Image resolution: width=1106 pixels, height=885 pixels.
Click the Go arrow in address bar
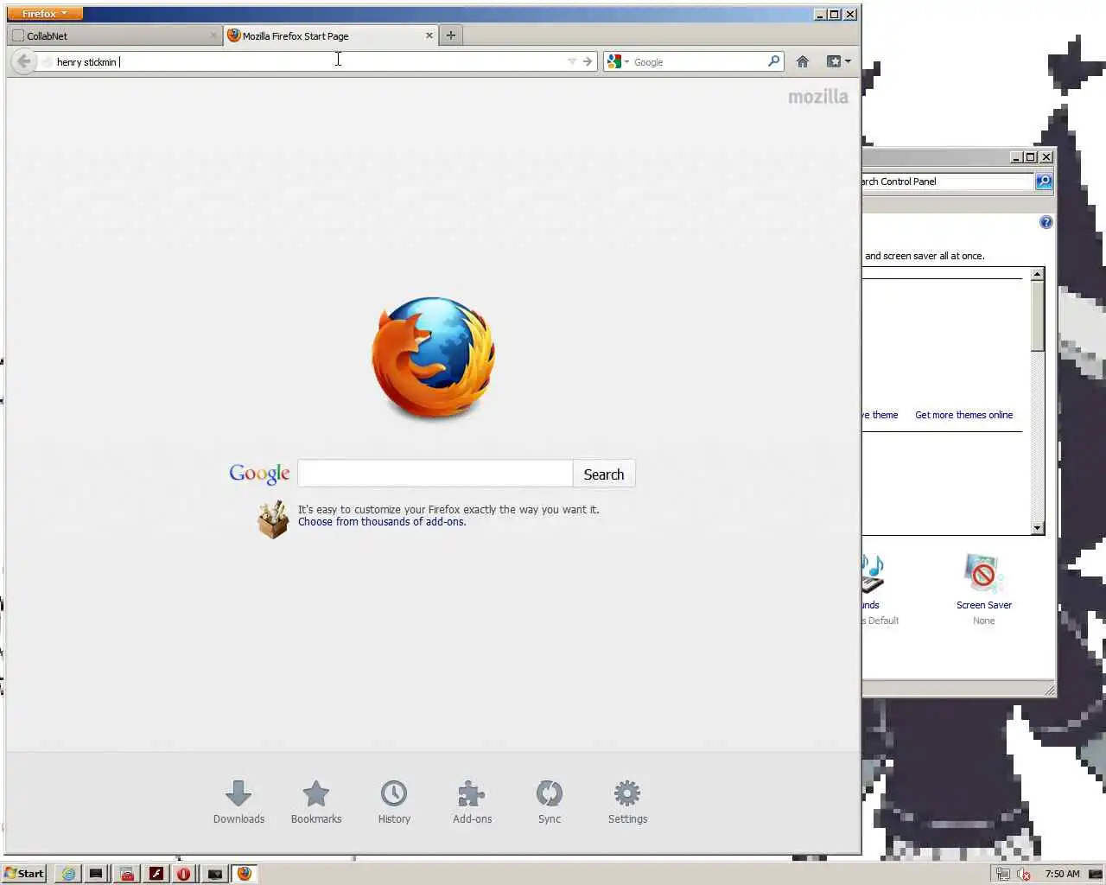click(x=588, y=61)
